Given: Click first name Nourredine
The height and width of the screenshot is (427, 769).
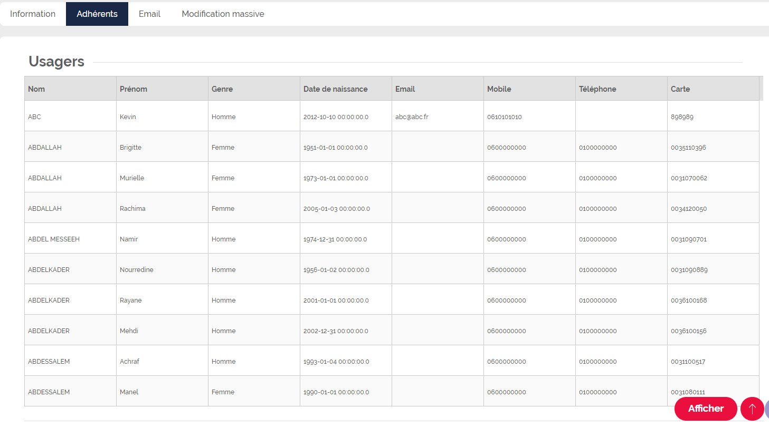Looking at the screenshot, I should click(137, 270).
